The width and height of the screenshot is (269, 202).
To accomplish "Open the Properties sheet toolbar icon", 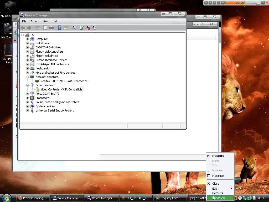I will pyautogui.click(x=45, y=28).
